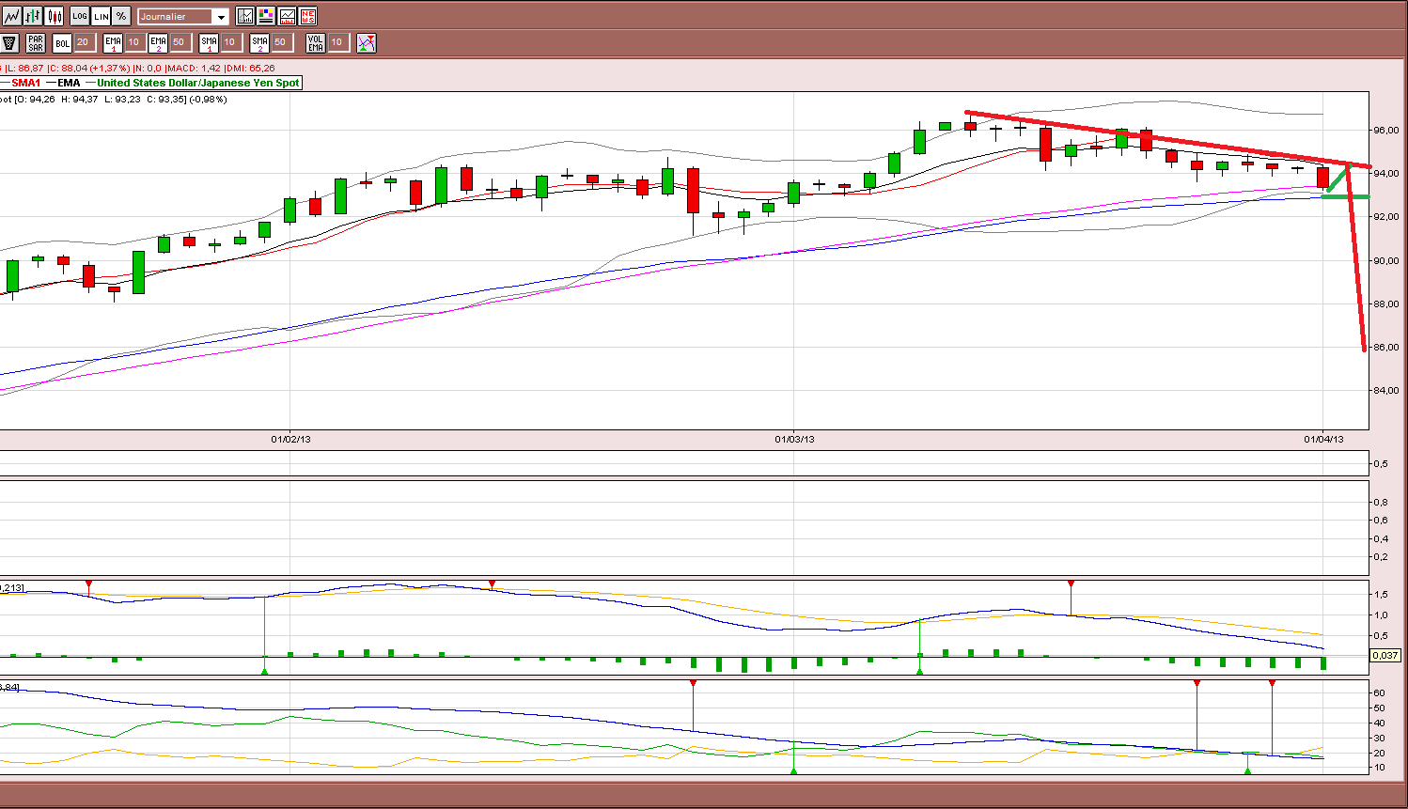Click the SMA1 red legend swatch
This screenshot has width=1408, height=809.
pos(5,83)
